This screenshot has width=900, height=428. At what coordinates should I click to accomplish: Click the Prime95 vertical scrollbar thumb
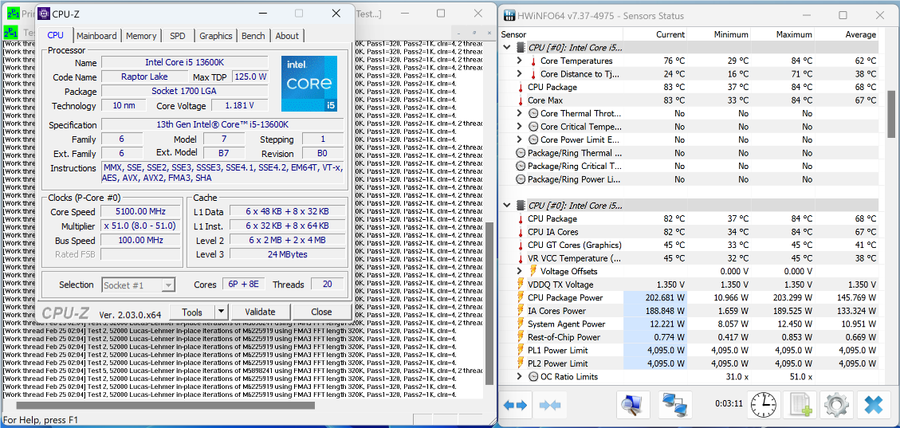(489, 304)
